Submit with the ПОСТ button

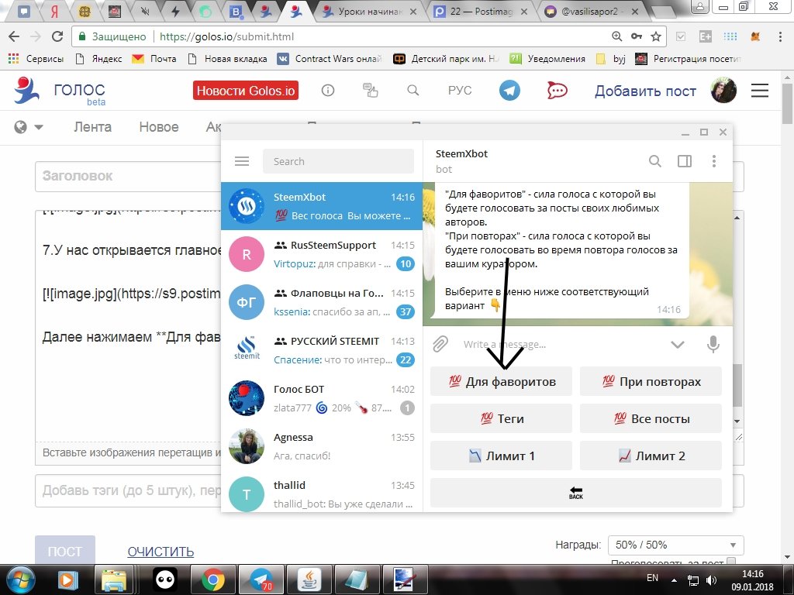tap(65, 551)
